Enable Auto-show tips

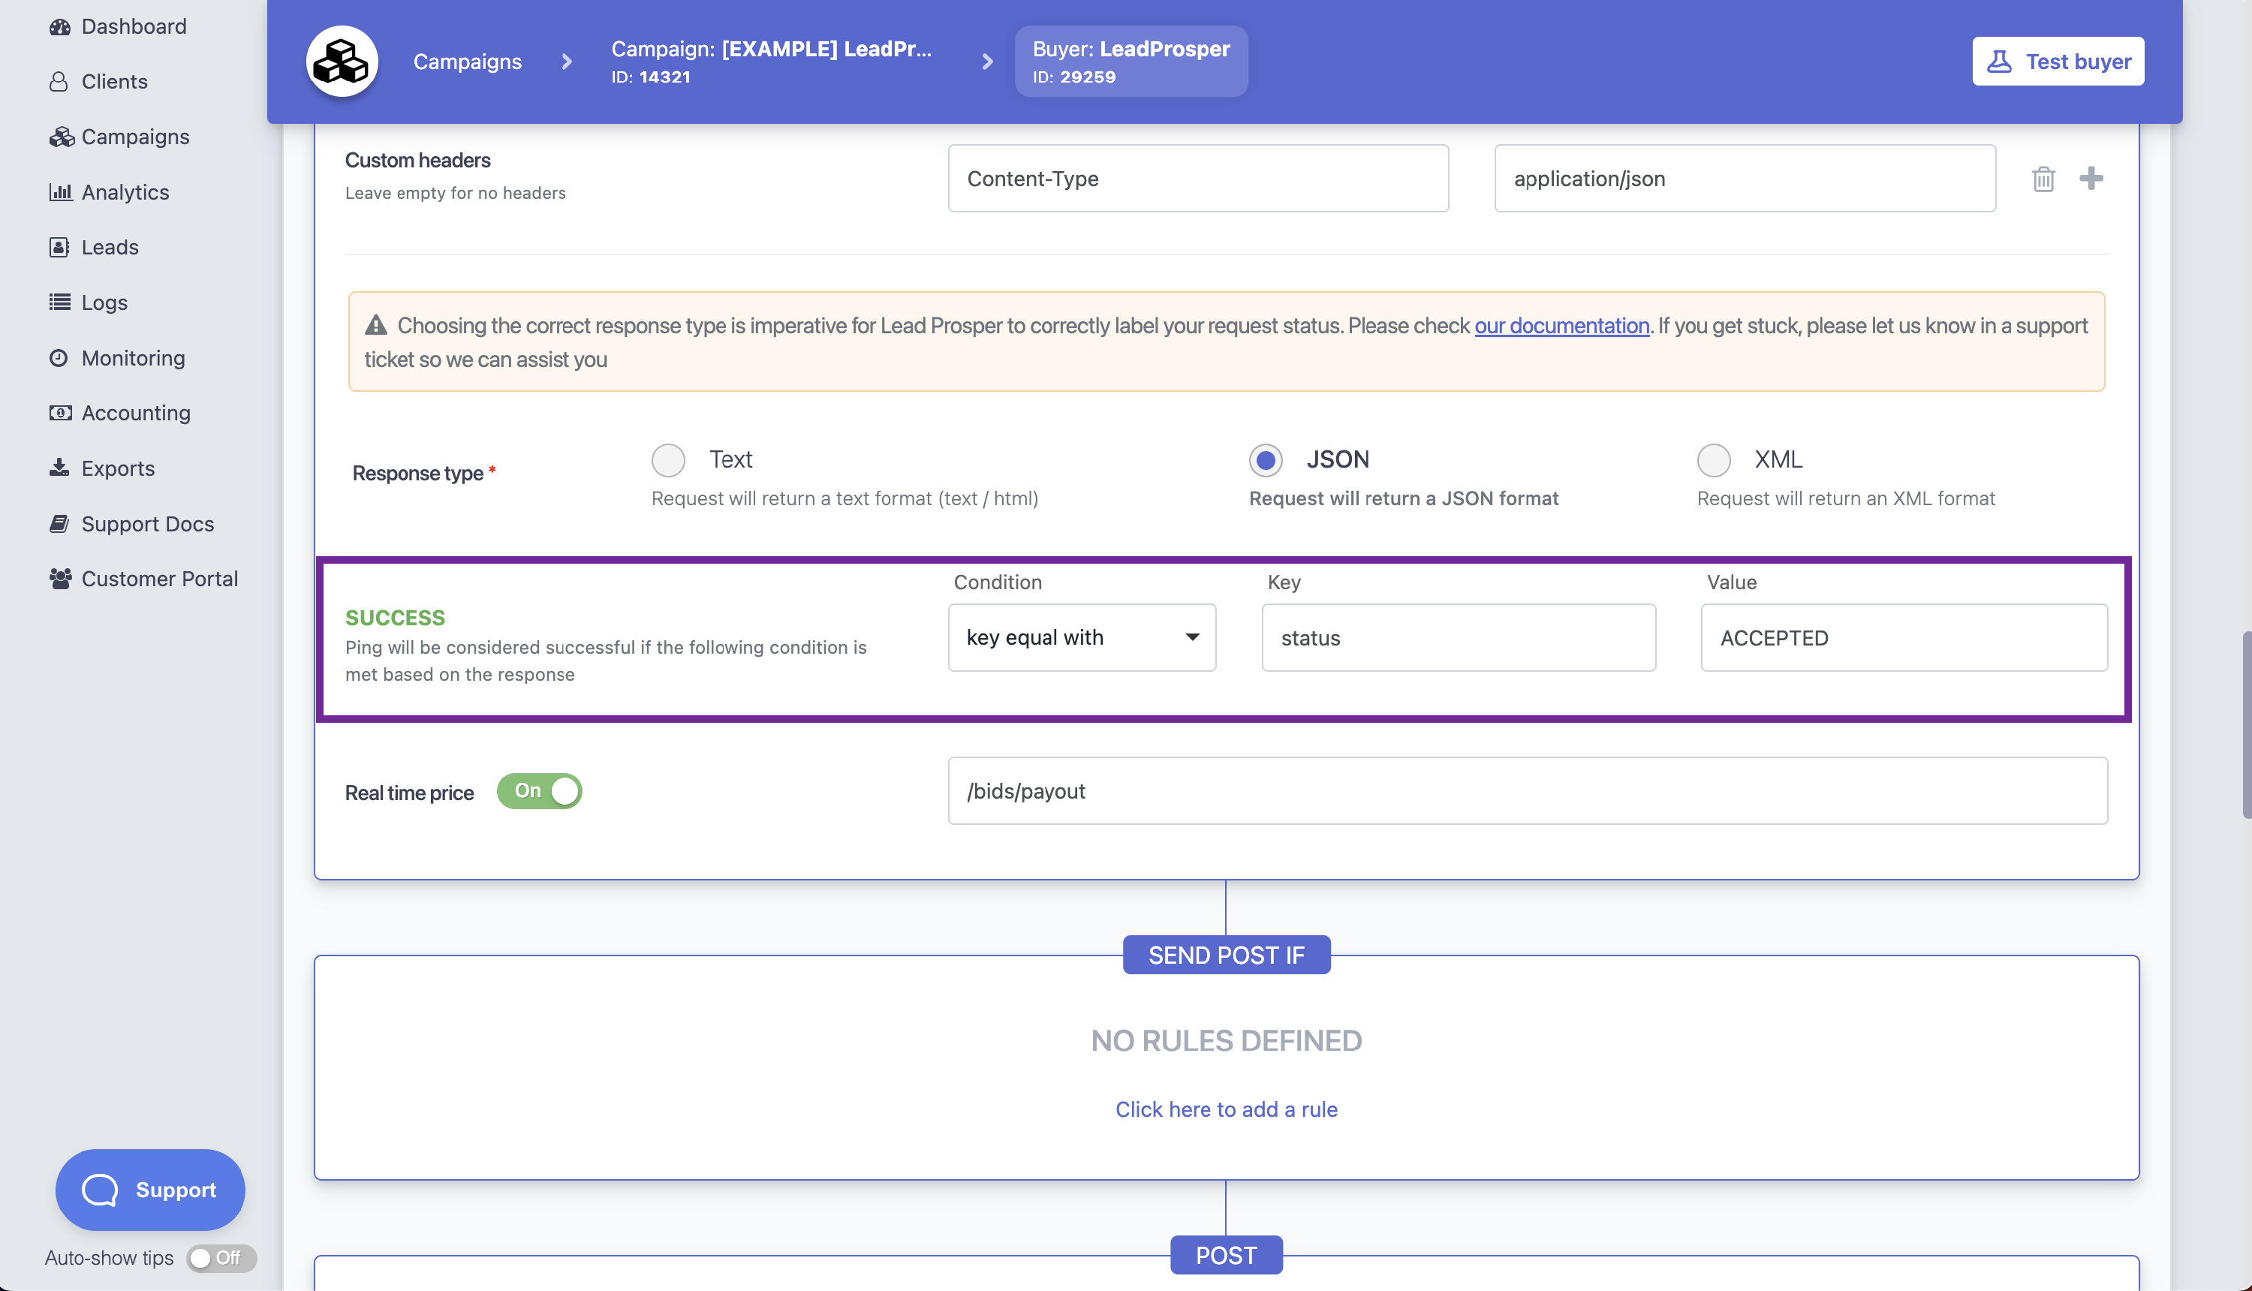pyautogui.click(x=220, y=1257)
